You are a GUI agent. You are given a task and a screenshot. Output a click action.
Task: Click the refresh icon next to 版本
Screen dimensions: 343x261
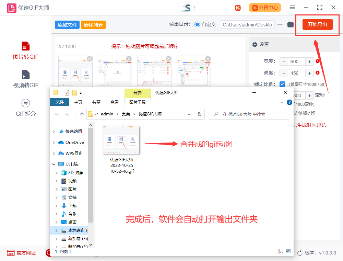click(x=300, y=253)
